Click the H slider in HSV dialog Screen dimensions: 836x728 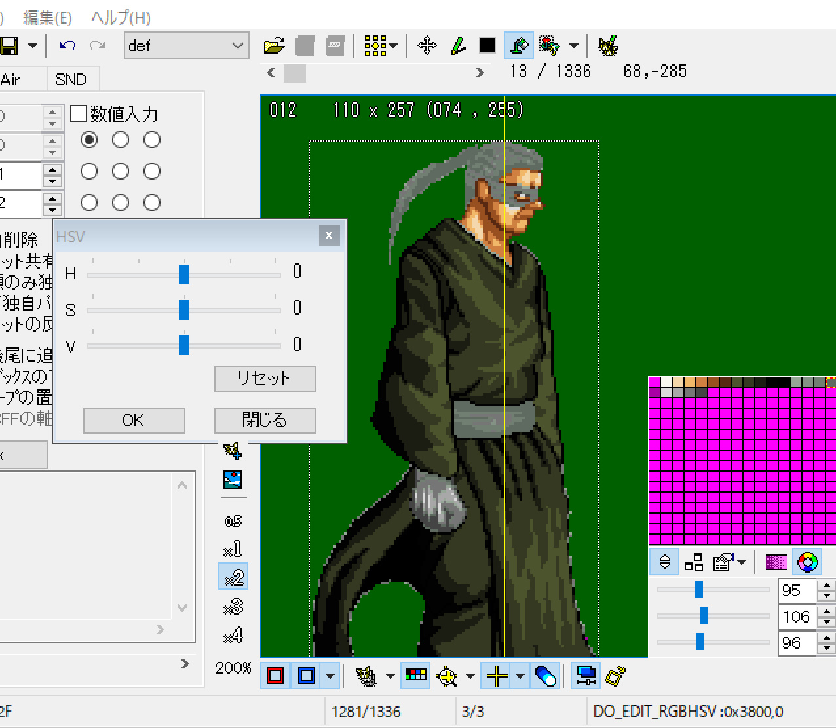click(x=184, y=274)
